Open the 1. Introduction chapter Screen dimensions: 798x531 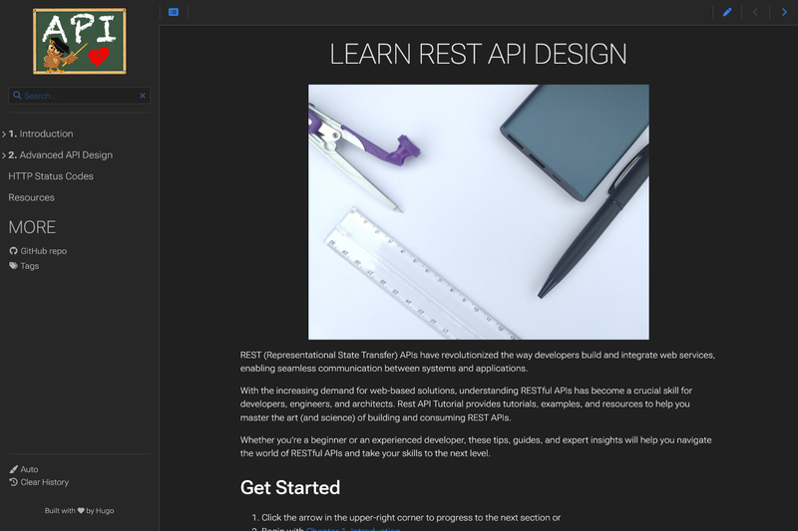click(41, 133)
